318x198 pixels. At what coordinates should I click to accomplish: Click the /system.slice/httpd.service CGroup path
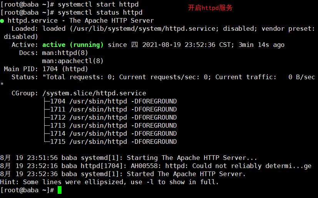[x=94, y=93]
